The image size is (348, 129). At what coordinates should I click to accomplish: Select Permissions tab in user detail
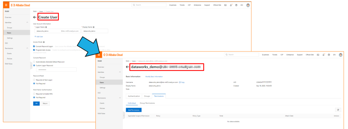click(x=159, y=96)
